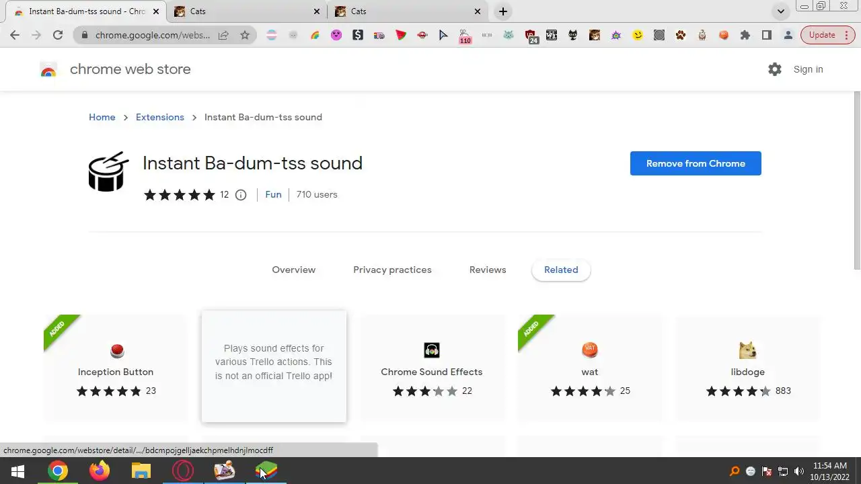Image resolution: width=861 pixels, height=484 pixels.
Task: Click the 710 users text
Action: click(317, 194)
